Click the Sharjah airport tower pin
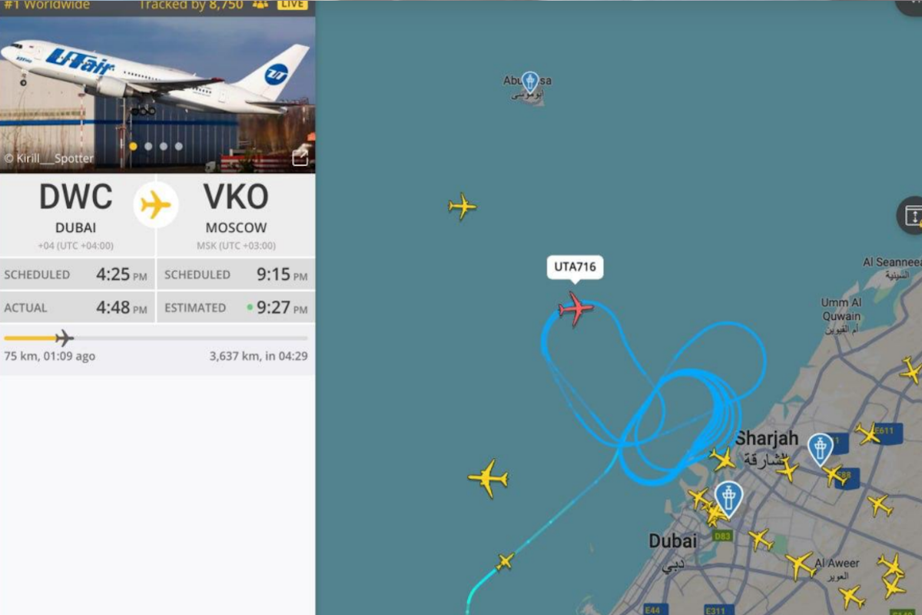Image resolution: width=922 pixels, height=615 pixels. [820, 449]
